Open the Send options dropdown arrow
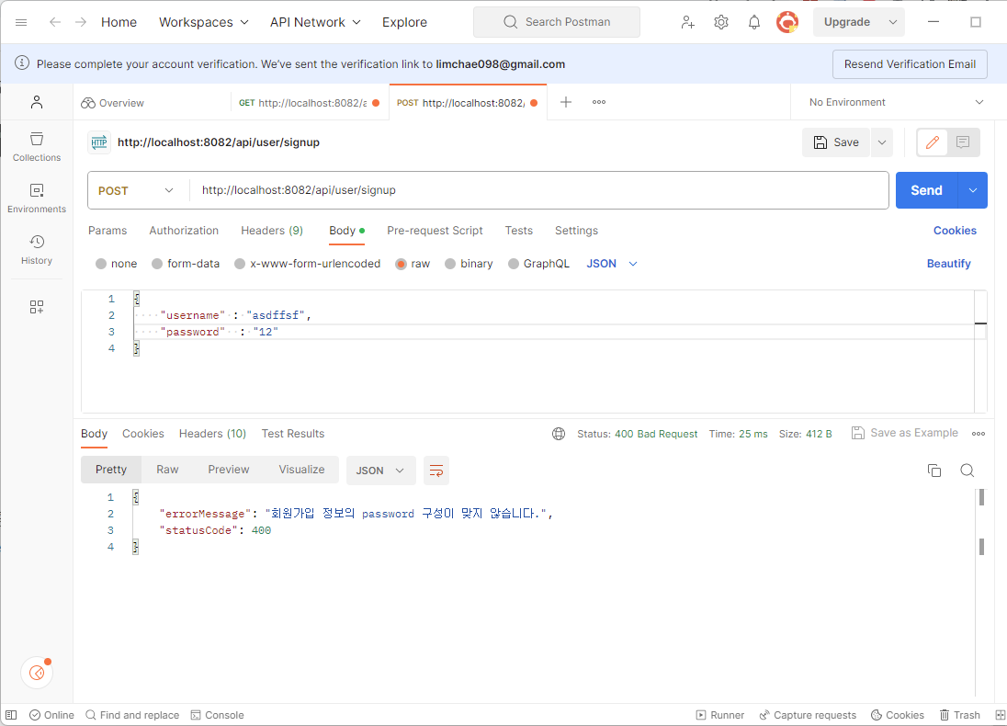 (x=973, y=191)
